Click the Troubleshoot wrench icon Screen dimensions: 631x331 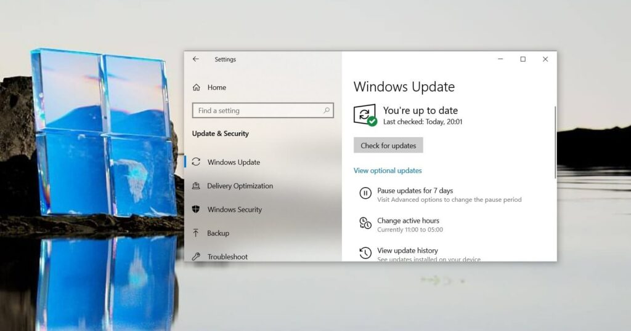point(196,256)
